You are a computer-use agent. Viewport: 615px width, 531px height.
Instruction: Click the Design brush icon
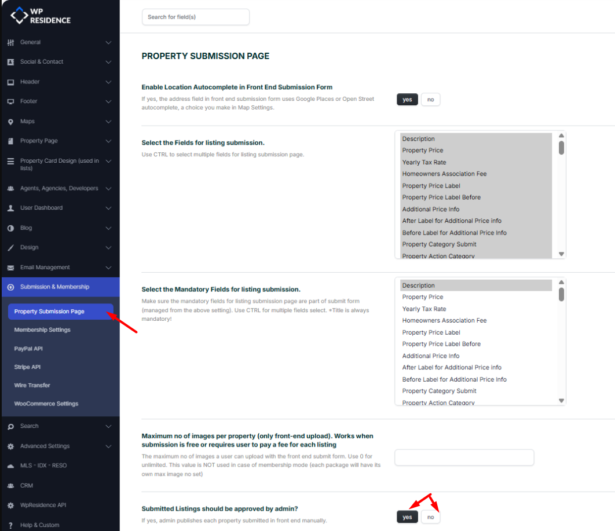(10, 248)
